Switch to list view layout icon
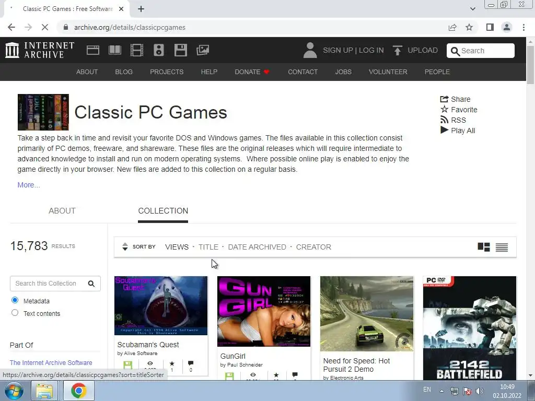The width and height of the screenshot is (535, 401). click(502, 247)
